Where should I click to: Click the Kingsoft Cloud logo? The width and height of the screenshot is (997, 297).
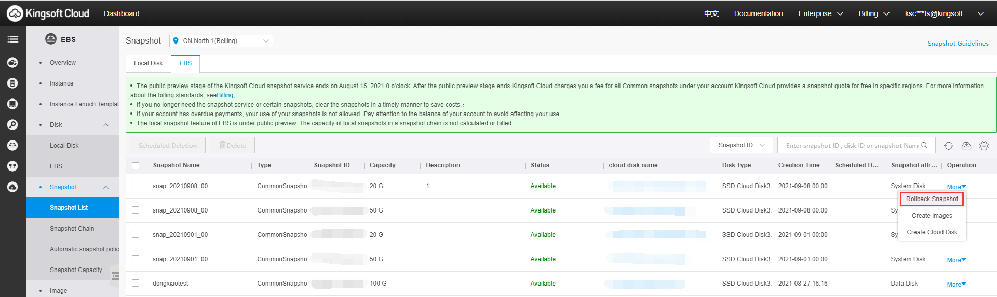click(48, 13)
